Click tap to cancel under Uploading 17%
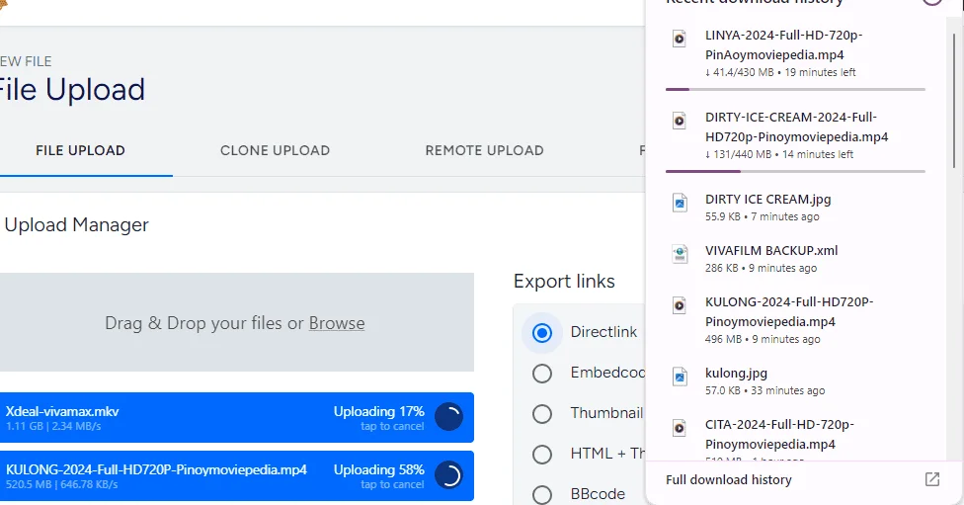This screenshot has width=964, height=505. [x=392, y=426]
